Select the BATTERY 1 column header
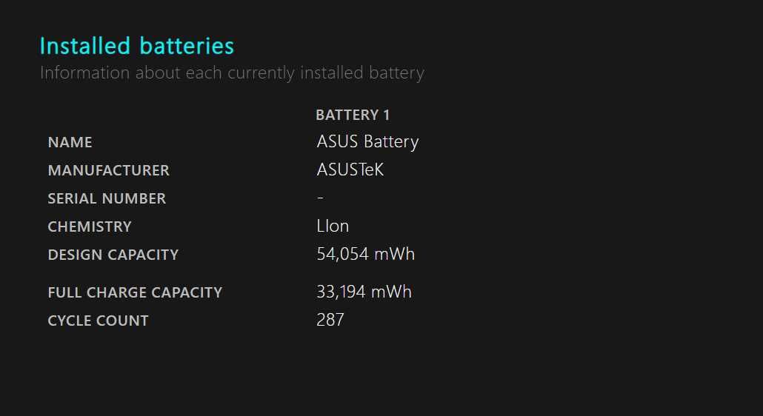This screenshot has height=416, width=763. tap(353, 115)
